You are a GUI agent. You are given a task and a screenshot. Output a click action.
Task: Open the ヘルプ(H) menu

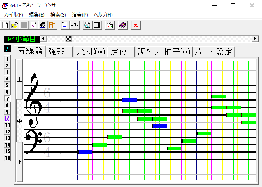tap(103, 15)
